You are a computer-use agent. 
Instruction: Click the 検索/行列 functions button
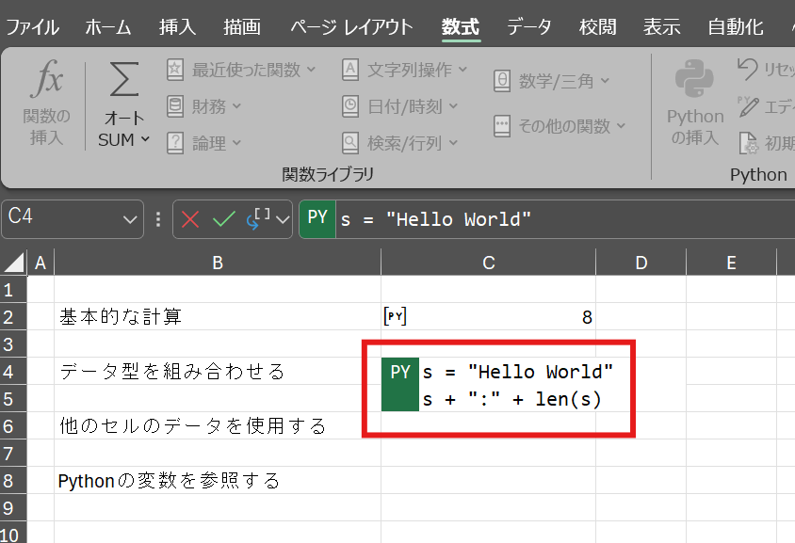399,143
